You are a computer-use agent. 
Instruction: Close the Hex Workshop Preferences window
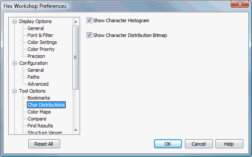click(240, 4)
